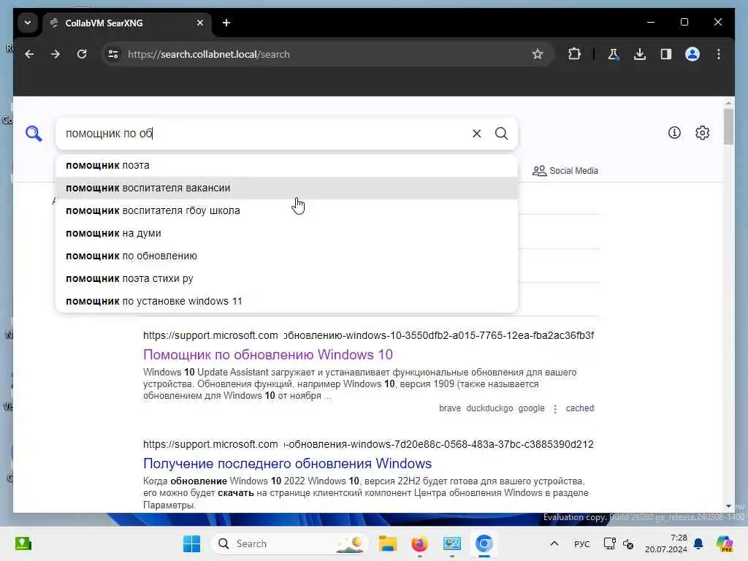Click inside the search query field

pyautogui.click(x=264, y=134)
